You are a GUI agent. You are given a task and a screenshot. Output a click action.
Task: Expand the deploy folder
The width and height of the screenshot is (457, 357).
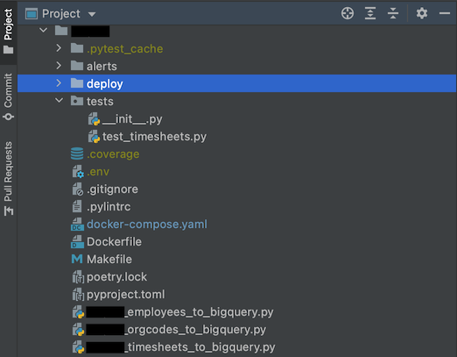[x=59, y=83]
